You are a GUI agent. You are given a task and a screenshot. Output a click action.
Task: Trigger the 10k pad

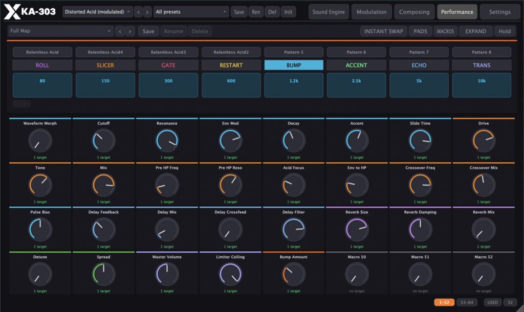click(x=482, y=85)
